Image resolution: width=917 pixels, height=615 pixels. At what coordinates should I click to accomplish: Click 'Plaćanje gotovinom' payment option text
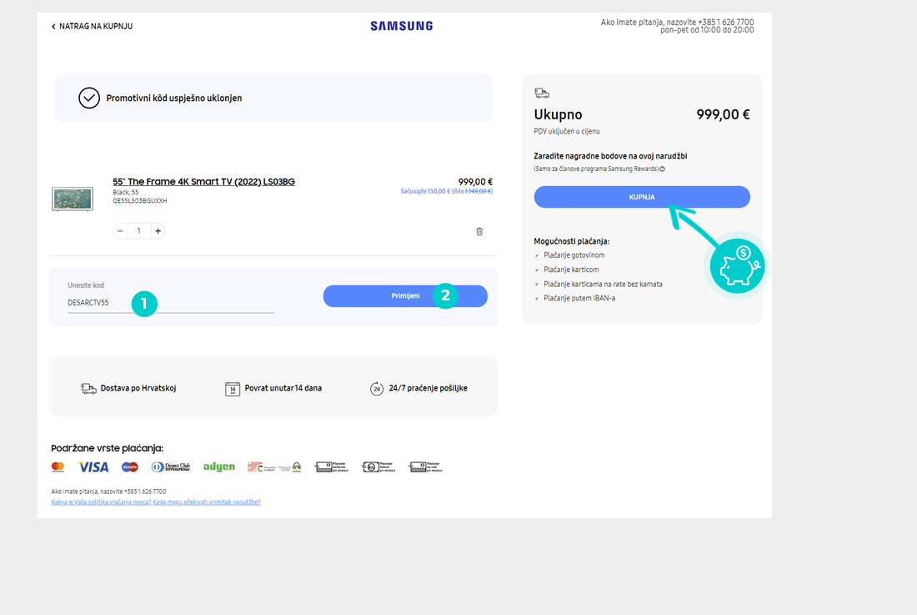coord(574,255)
